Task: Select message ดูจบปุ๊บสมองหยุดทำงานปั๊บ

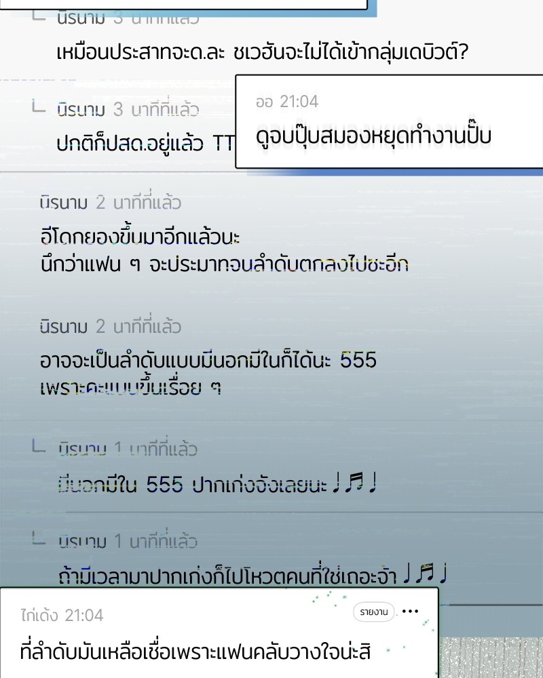Action: (x=374, y=136)
